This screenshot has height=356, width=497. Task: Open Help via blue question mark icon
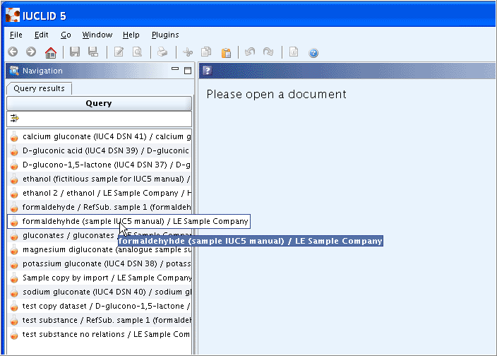313,53
